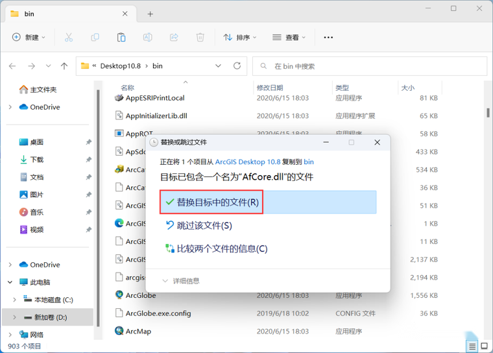Click Desktop10.8 in the address breadcrumb
Screen dimensions: 493x353
pyautogui.click(x=121, y=66)
